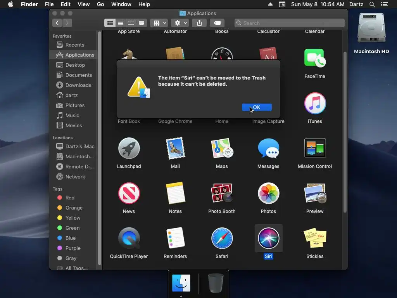Viewport: 397px width, 298px height.
Task: Open dartz home folder in sidebar
Action: click(73, 95)
